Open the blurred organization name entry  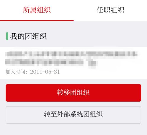(71, 59)
